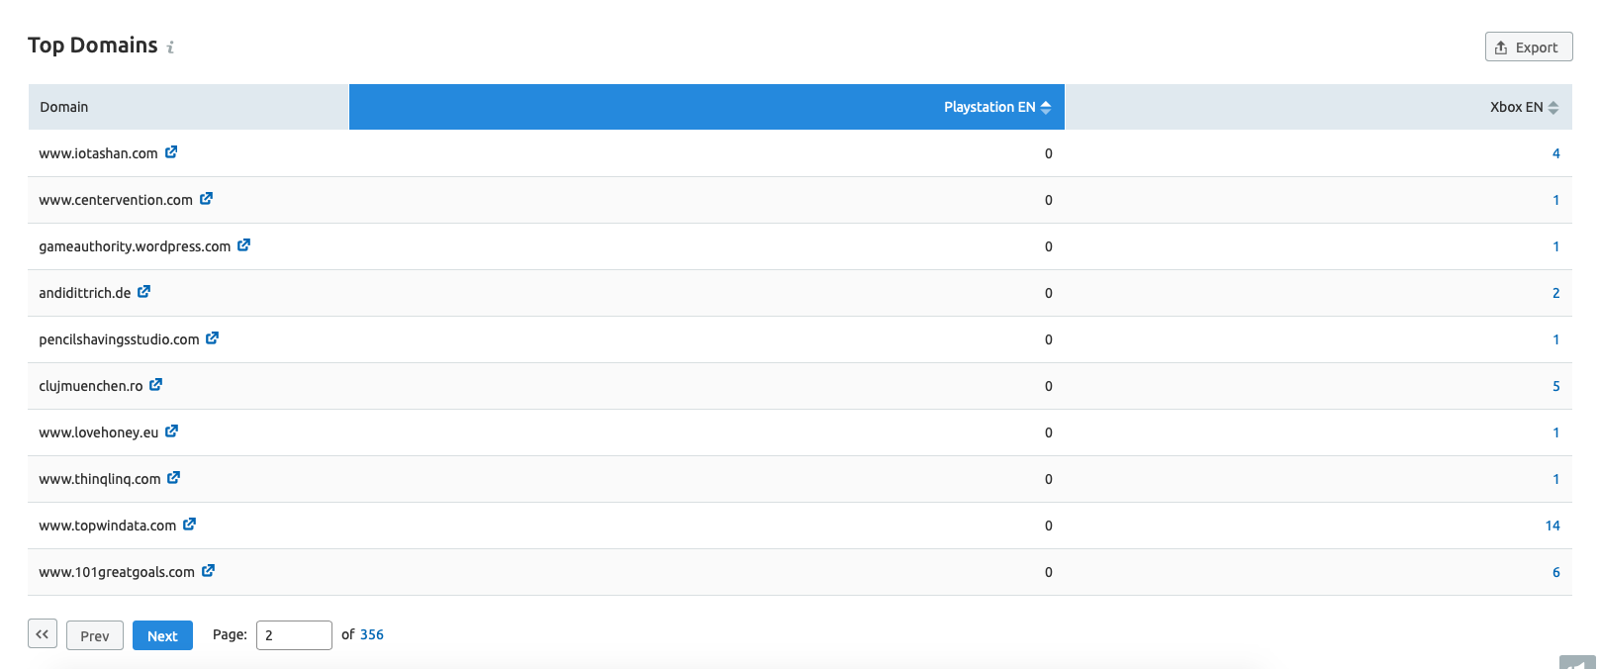Open the last page link 356
Viewport: 1599px width, 669px height.
point(372,634)
